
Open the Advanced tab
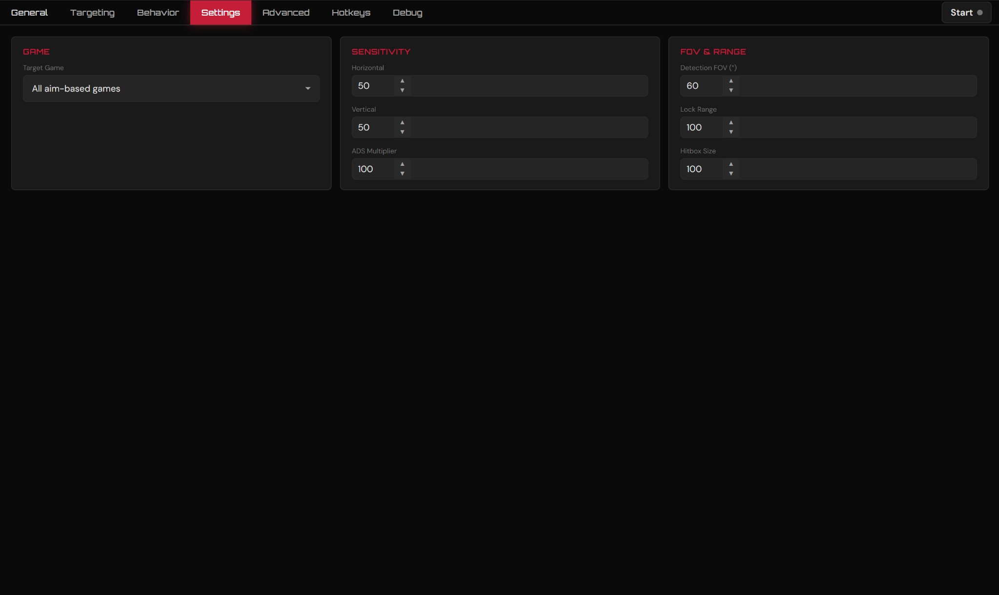pyautogui.click(x=285, y=12)
